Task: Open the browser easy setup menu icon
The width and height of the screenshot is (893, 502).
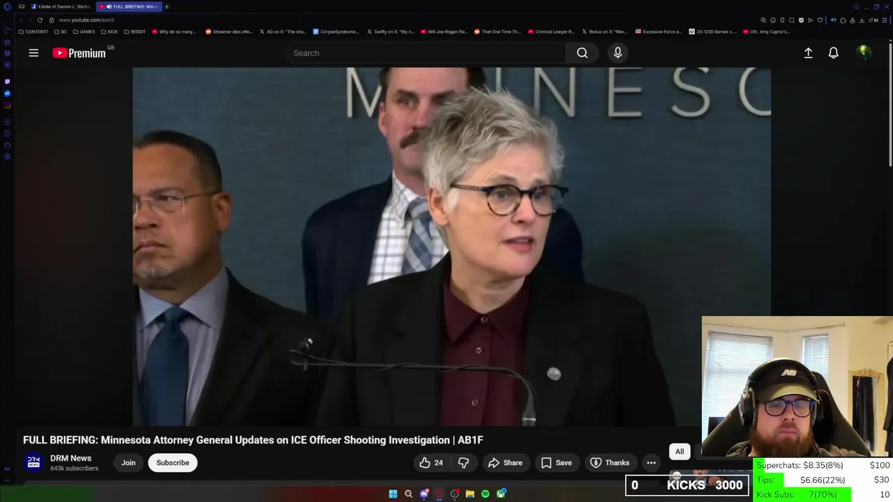Action: point(884,20)
